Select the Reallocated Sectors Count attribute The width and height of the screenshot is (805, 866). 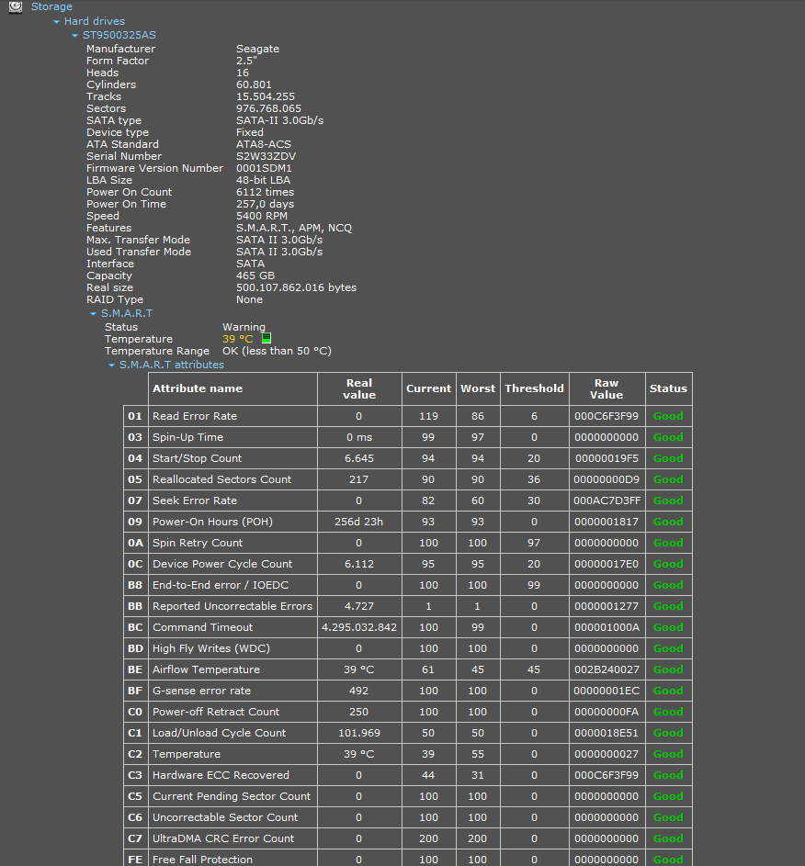[x=221, y=479]
